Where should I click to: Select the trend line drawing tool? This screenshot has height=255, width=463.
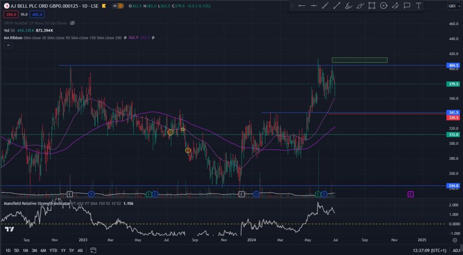tap(337, 5)
